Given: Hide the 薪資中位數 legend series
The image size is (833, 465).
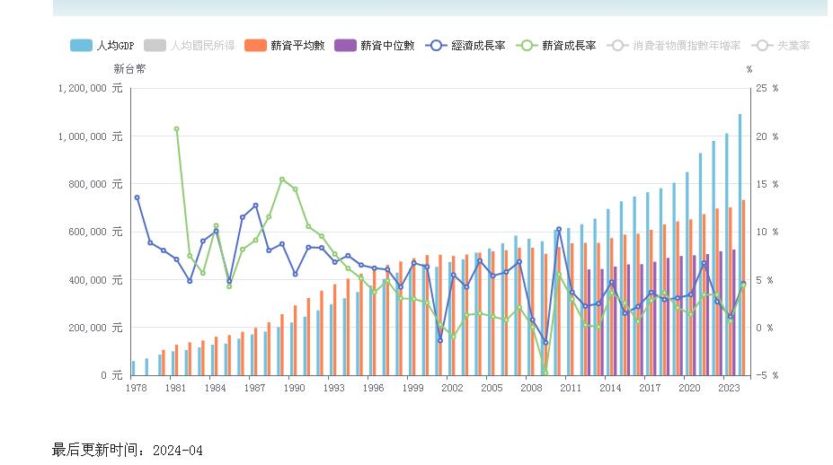Looking at the screenshot, I should pyautogui.click(x=374, y=46).
